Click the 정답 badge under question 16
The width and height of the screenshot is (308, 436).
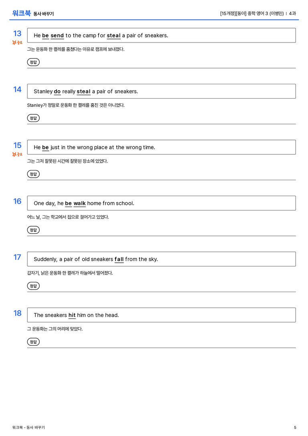pos(33,230)
